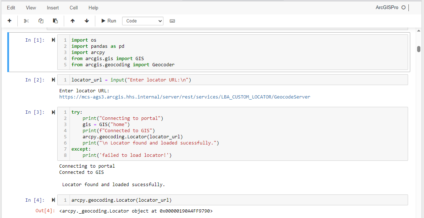Run cell In [3] with its play icon

coord(53,112)
